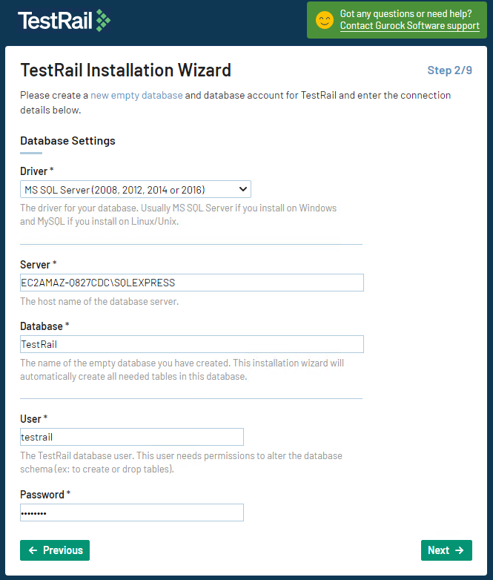Proceed with the Next button
This screenshot has width=493, height=580.
pyautogui.click(x=446, y=550)
